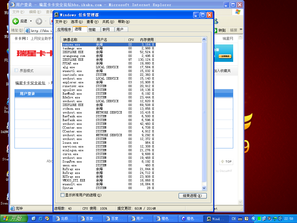Switch to the 应用程序 tab
Viewport: 297px width, 223px height.
coord(64,29)
